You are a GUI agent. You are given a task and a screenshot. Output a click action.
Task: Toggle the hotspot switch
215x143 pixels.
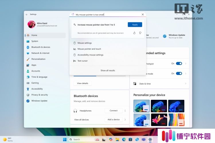click(x=179, y=63)
